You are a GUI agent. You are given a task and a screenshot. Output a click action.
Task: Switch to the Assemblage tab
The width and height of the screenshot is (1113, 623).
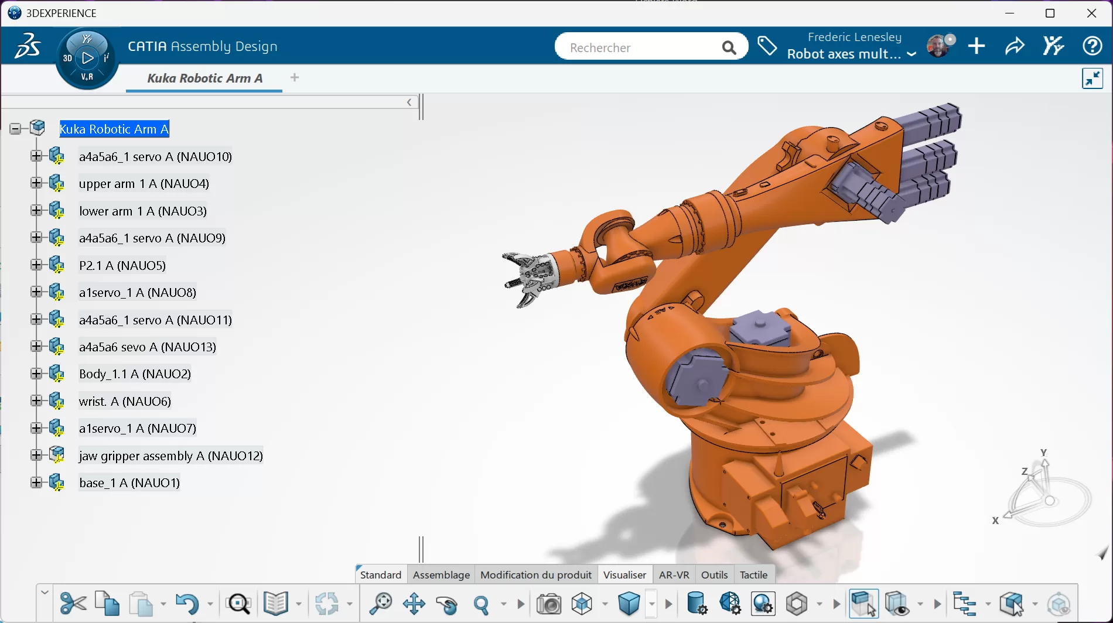coord(441,574)
